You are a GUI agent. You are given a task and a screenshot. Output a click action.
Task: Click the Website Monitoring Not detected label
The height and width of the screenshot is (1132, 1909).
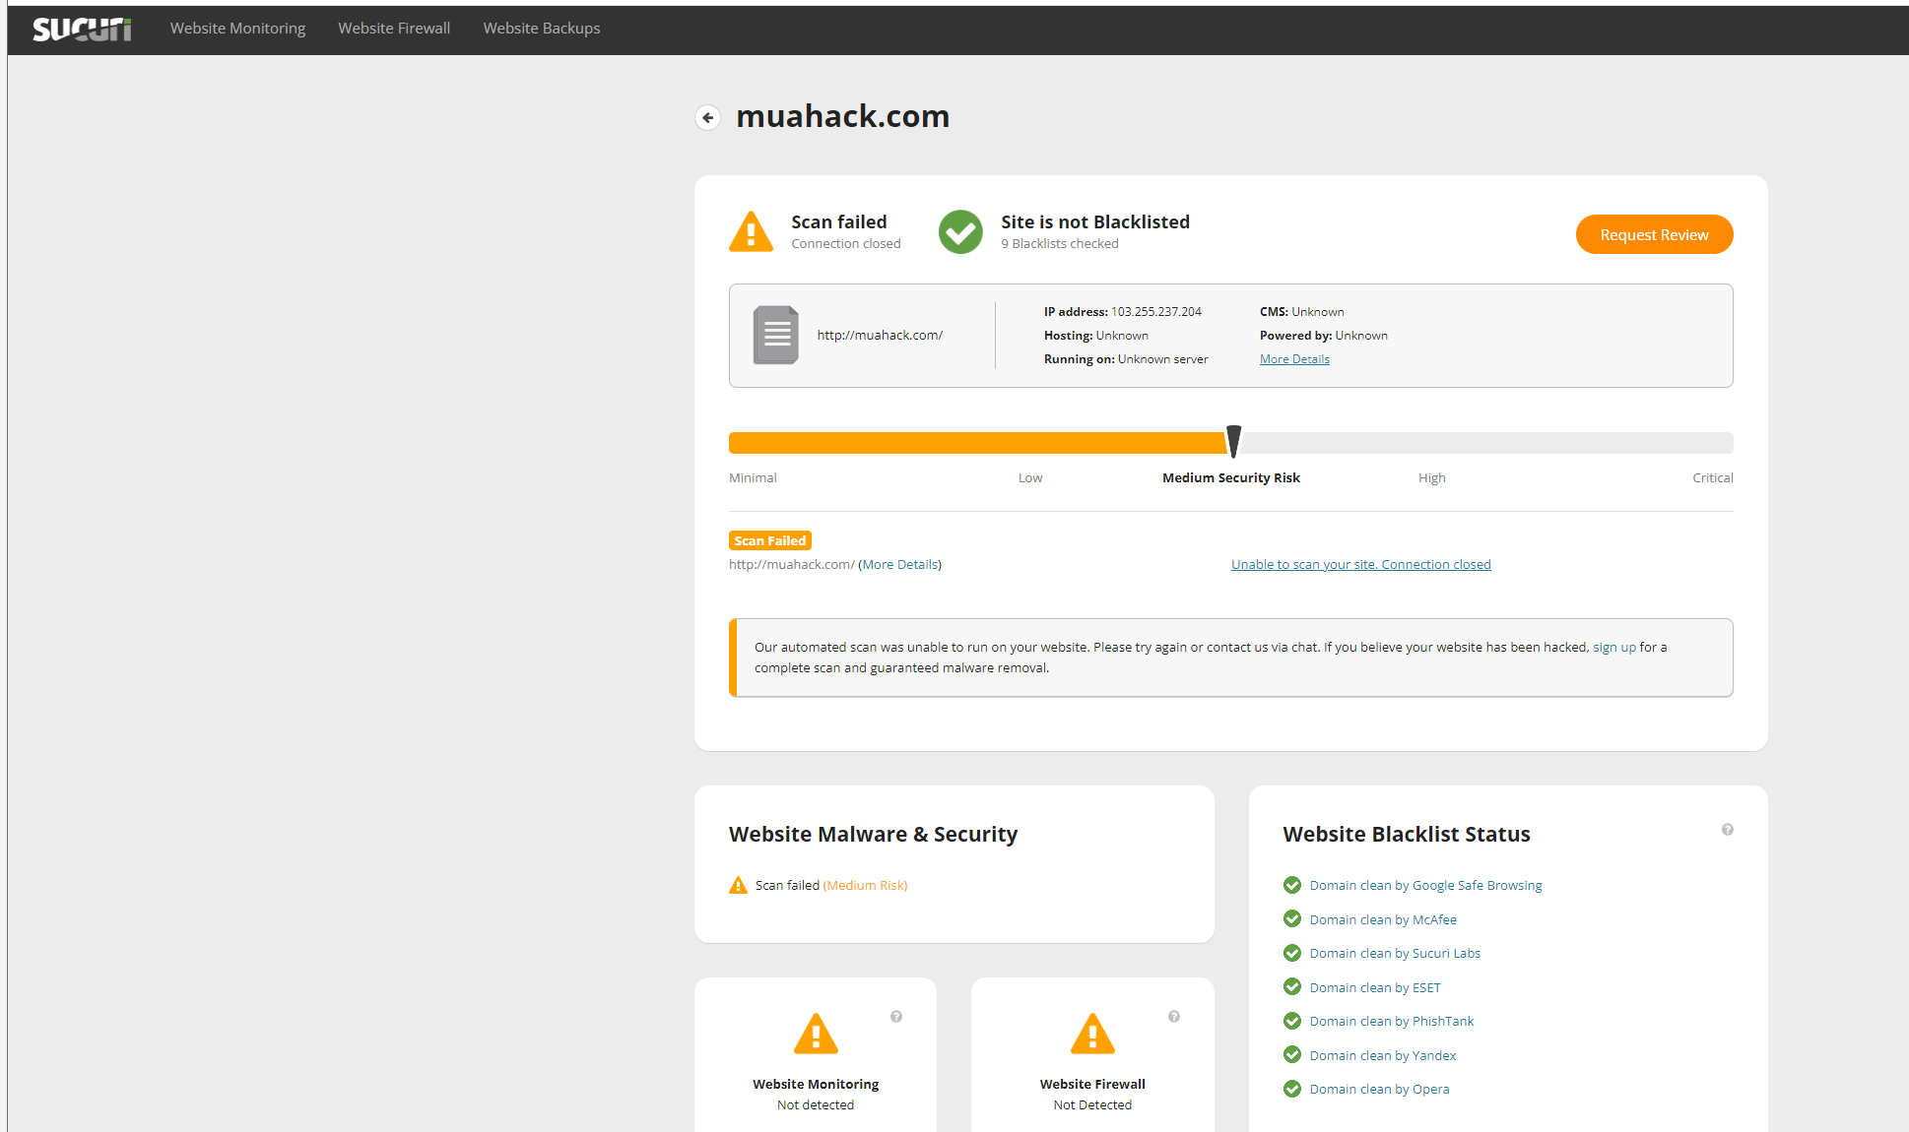tap(816, 1105)
